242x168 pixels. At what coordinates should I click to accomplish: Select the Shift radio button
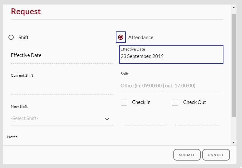pyautogui.click(x=11, y=37)
